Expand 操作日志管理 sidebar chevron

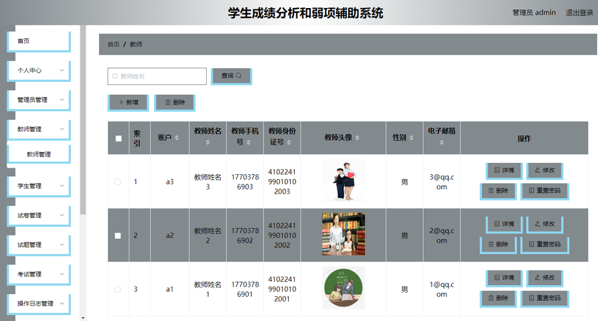[62, 303]
